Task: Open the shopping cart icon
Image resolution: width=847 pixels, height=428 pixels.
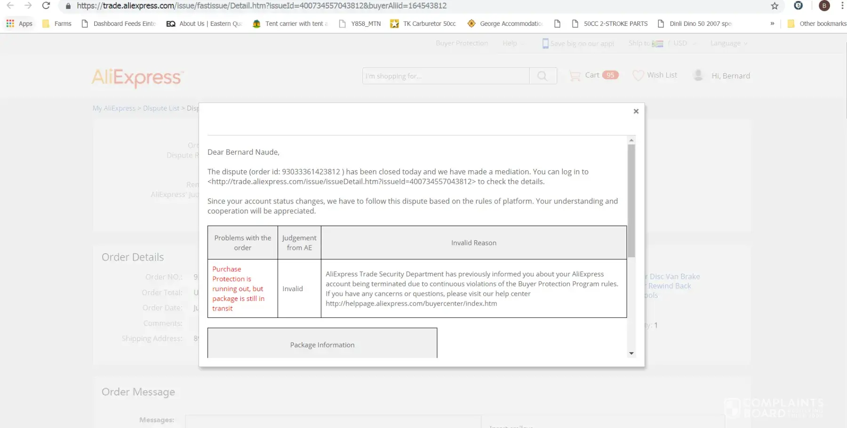Action: coord(575,76)
